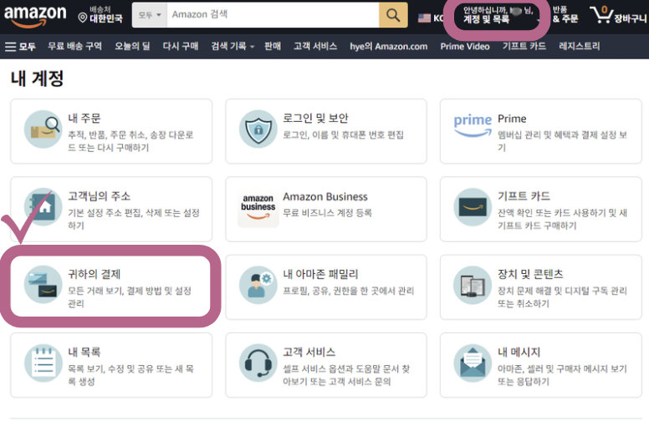
Task: Open the Amazon Business card
Action: [x=325, y=209]
